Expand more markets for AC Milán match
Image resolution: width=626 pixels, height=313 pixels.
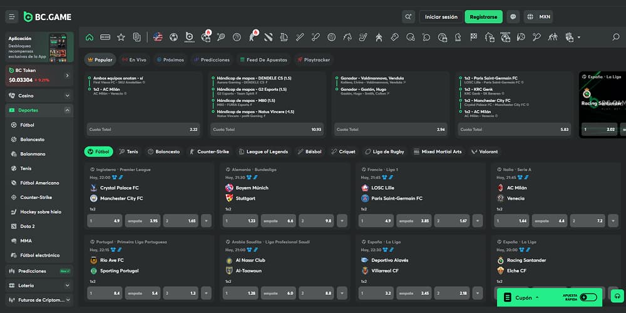pyautogui.click(x=613, y=221)
